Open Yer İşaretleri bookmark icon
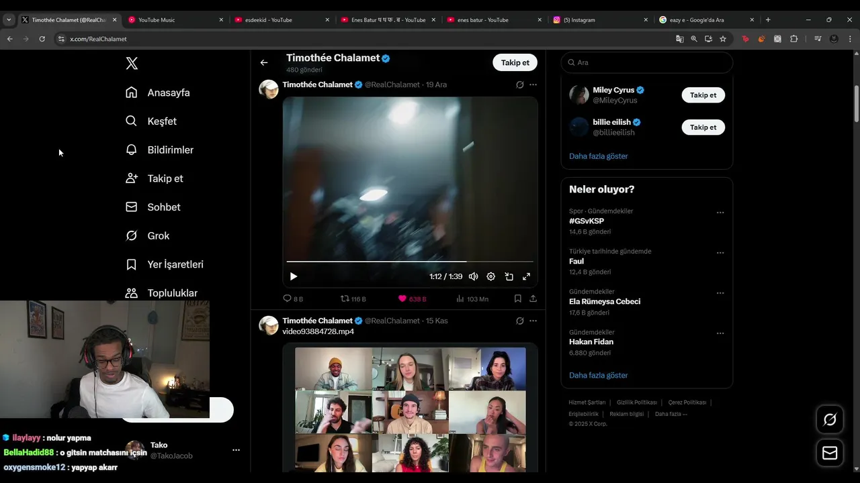Image resolution: width=860 pixels, height=483 pixels. click(132, 264)
